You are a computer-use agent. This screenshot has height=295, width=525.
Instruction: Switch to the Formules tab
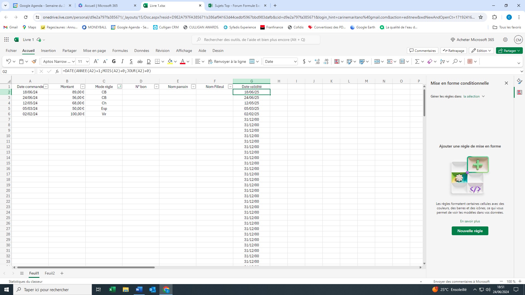click(120, 51)
